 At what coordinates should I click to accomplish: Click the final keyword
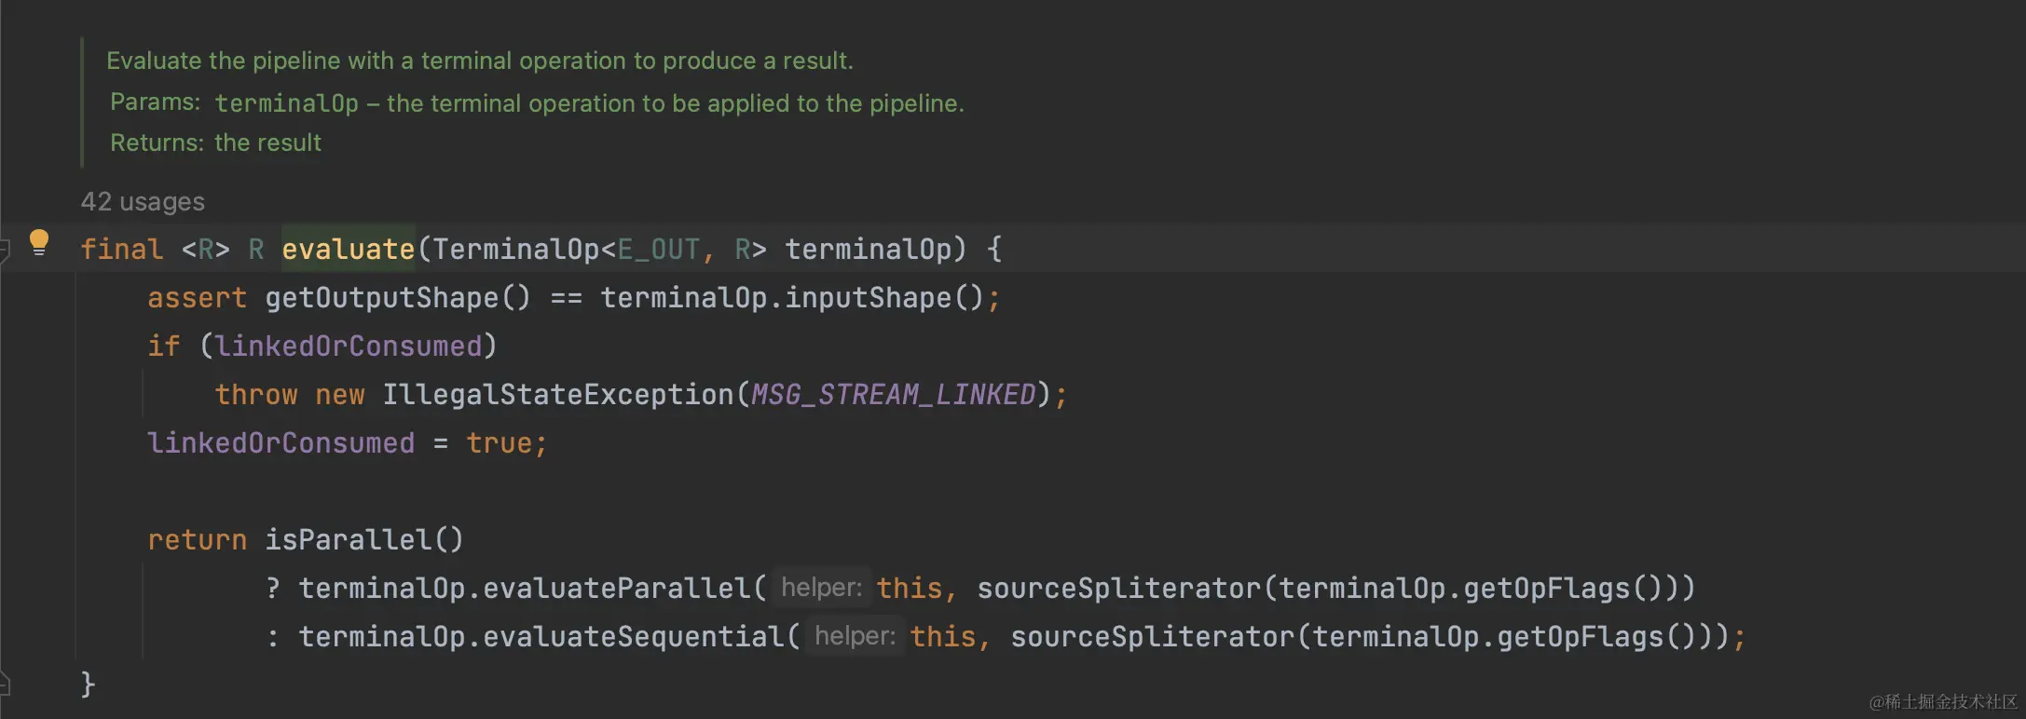pyautogui.click(x=121, y=249)
